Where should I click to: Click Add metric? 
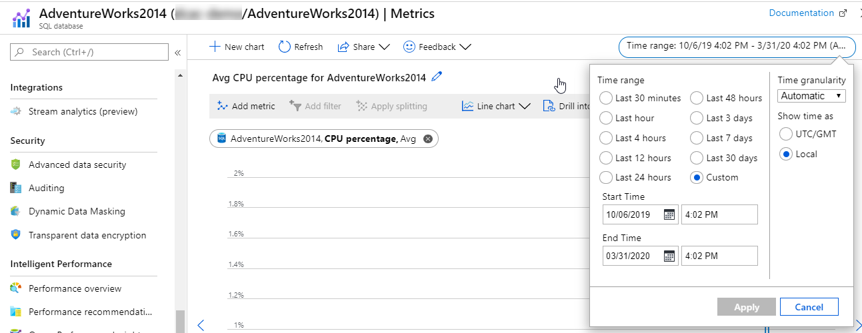[245, 106]
